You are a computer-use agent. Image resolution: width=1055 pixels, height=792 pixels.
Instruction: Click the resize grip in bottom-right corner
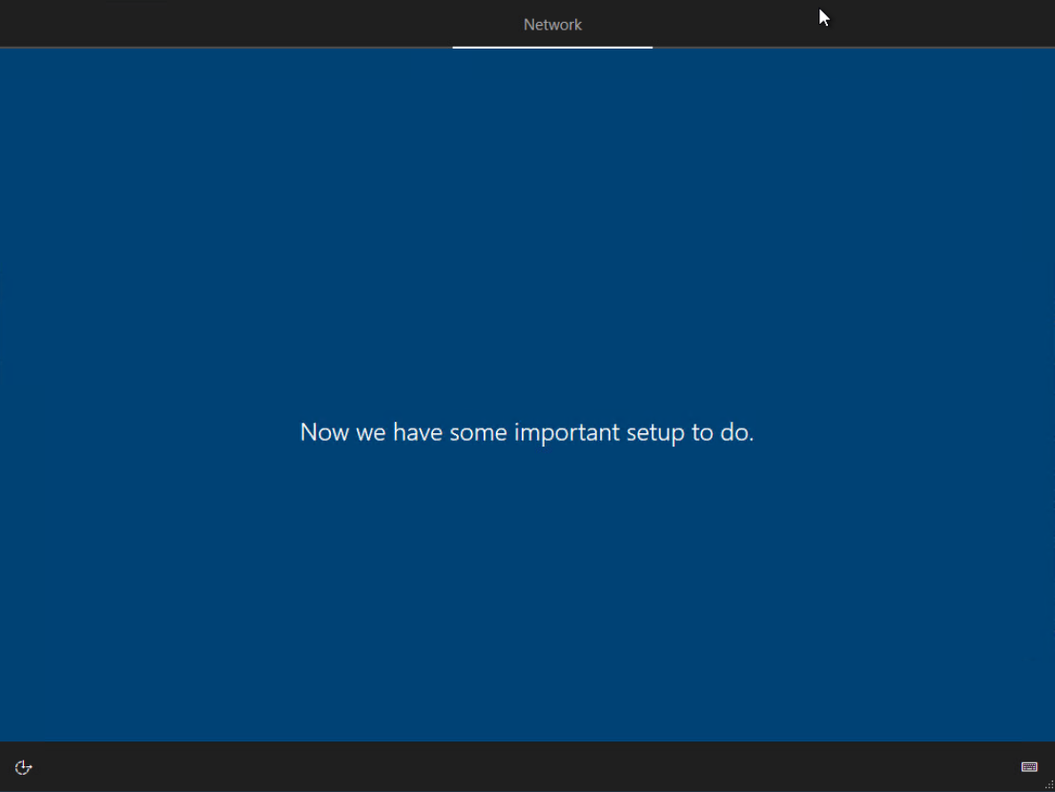coord(1049,785)
